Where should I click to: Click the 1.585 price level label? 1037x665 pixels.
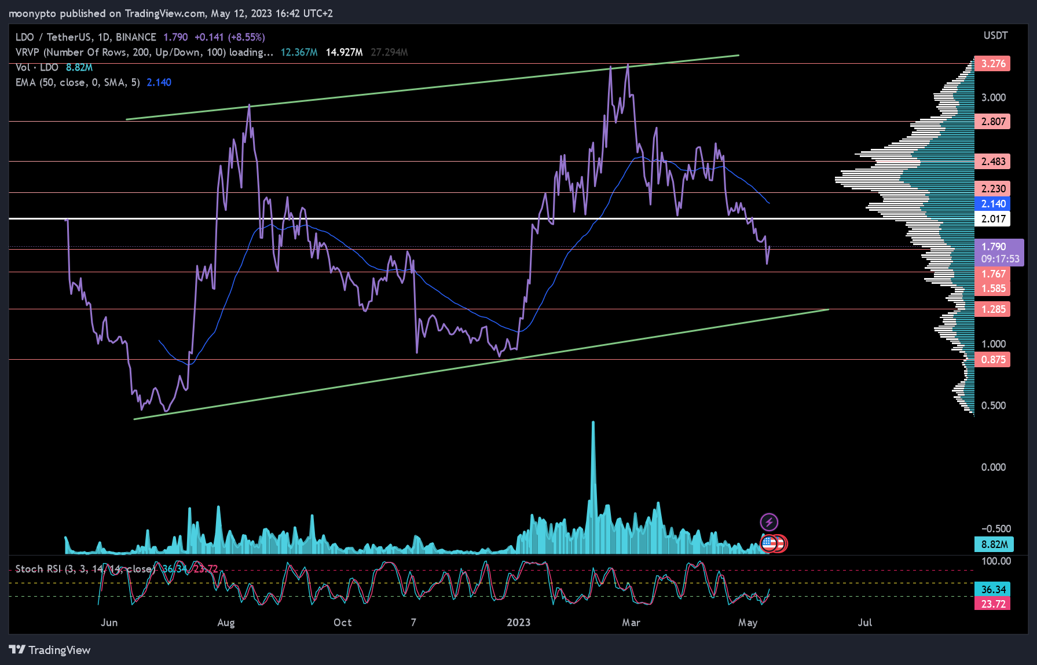992,288
